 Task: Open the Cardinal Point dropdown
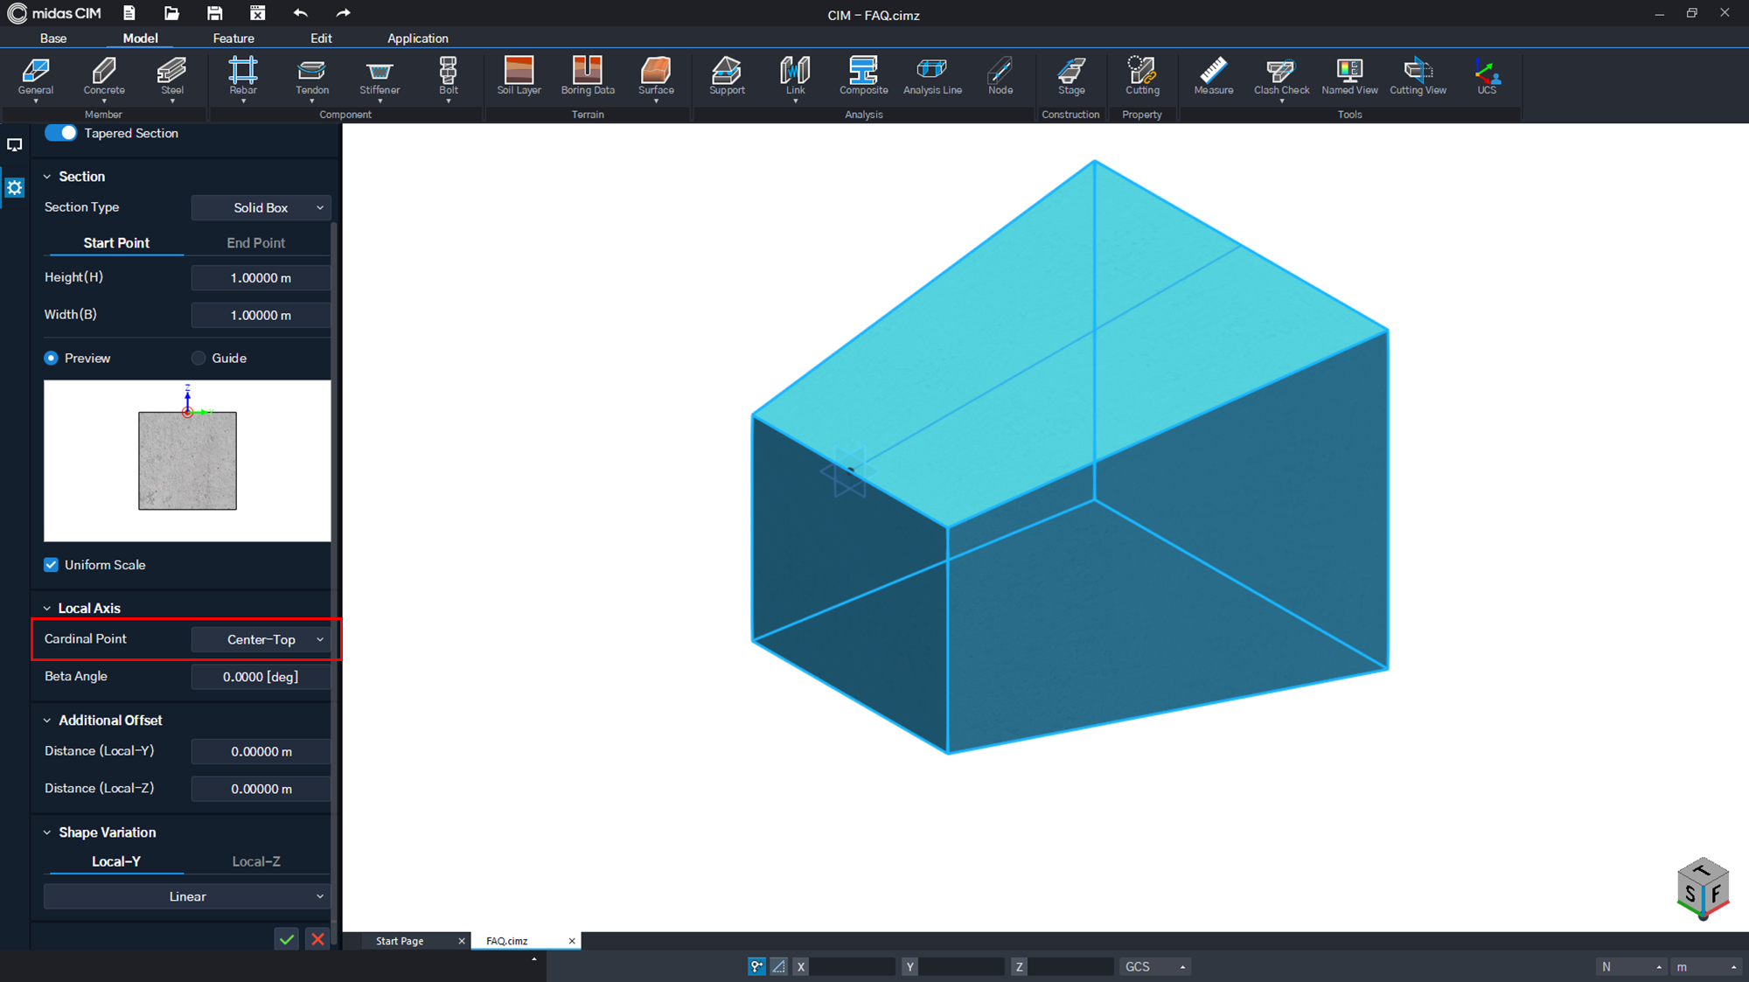tap(261, 639)
